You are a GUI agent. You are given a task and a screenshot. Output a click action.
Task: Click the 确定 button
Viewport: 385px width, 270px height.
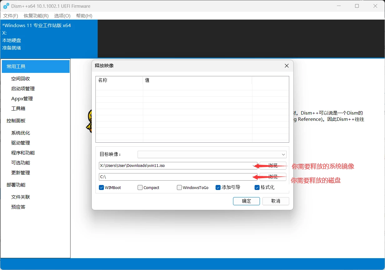(246, 201)
